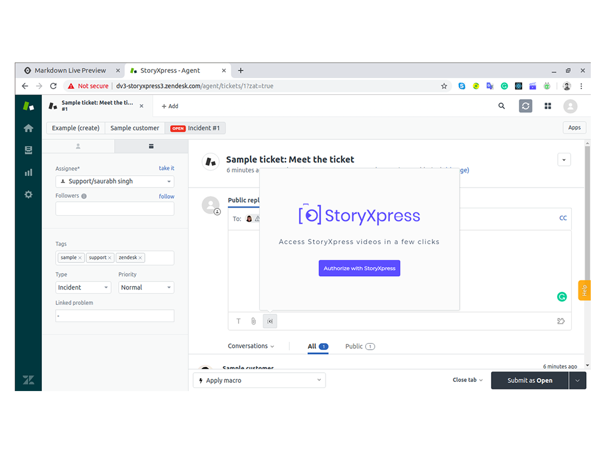Click the text formatting T icon
This screenshot has width=605, height=453.
point(239,321)
